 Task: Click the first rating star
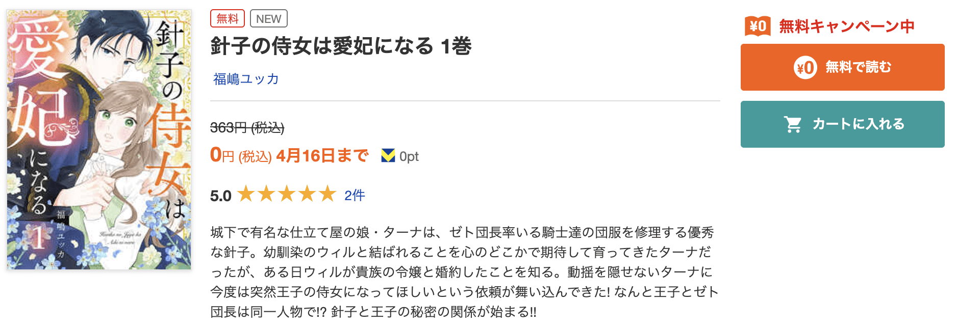coord(246,194)
